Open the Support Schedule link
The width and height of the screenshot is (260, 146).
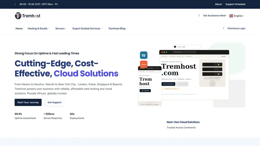(x=236, y=4)
